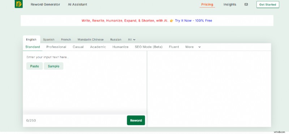Expand the More modes dropdown

click(x=193, y=47)
